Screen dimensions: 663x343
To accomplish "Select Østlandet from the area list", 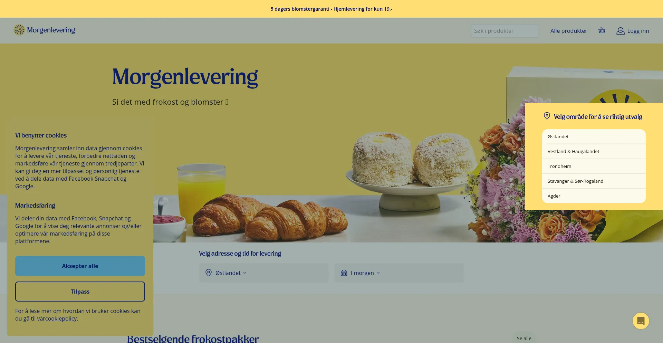I will pos(594,136).
